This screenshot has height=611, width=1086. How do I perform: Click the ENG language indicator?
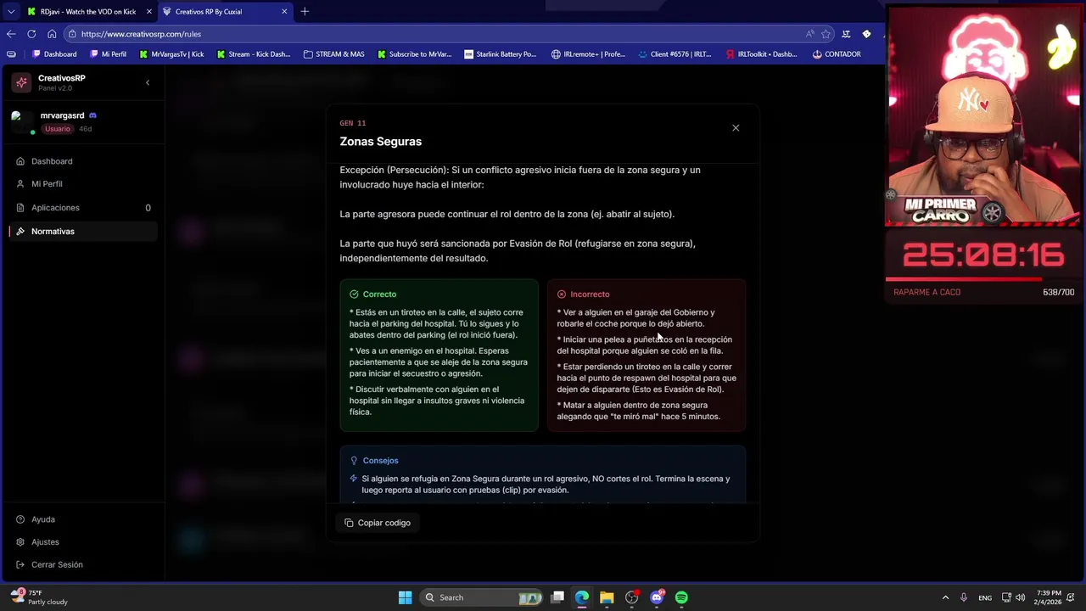985,597
